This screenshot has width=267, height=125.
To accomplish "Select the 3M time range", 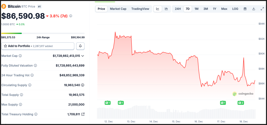I will pos(206,9).
